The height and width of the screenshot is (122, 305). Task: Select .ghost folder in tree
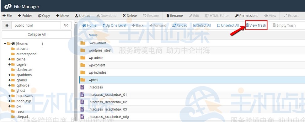coord(20,91)
